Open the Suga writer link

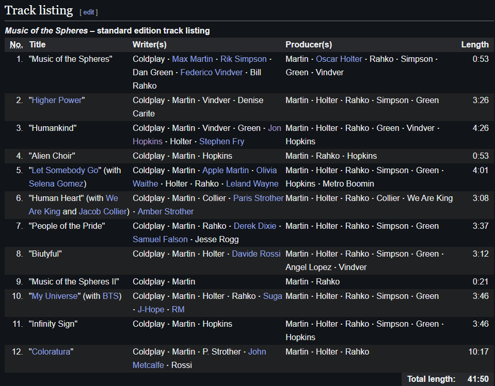273,296
